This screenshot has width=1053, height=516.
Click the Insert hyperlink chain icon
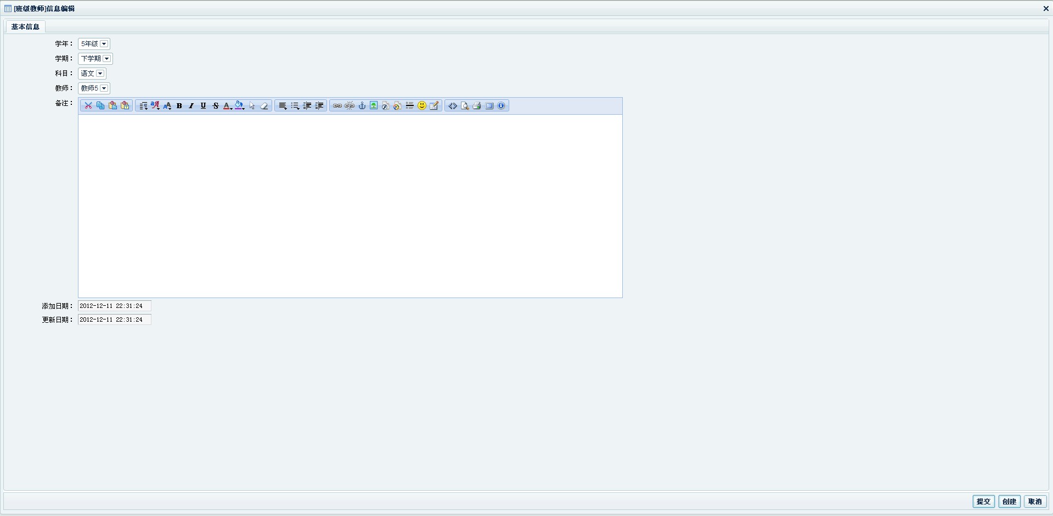(x=337, y=105)
